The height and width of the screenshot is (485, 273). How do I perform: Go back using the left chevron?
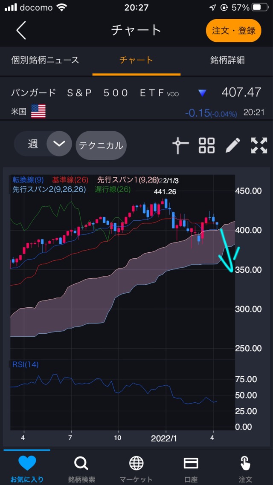[x=21, y=31]
